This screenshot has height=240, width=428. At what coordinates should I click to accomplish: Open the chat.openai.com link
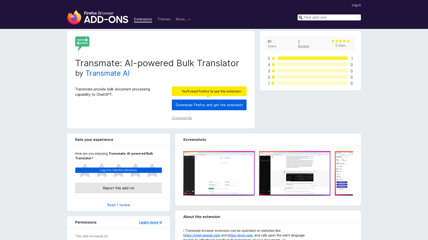(202, 235)
